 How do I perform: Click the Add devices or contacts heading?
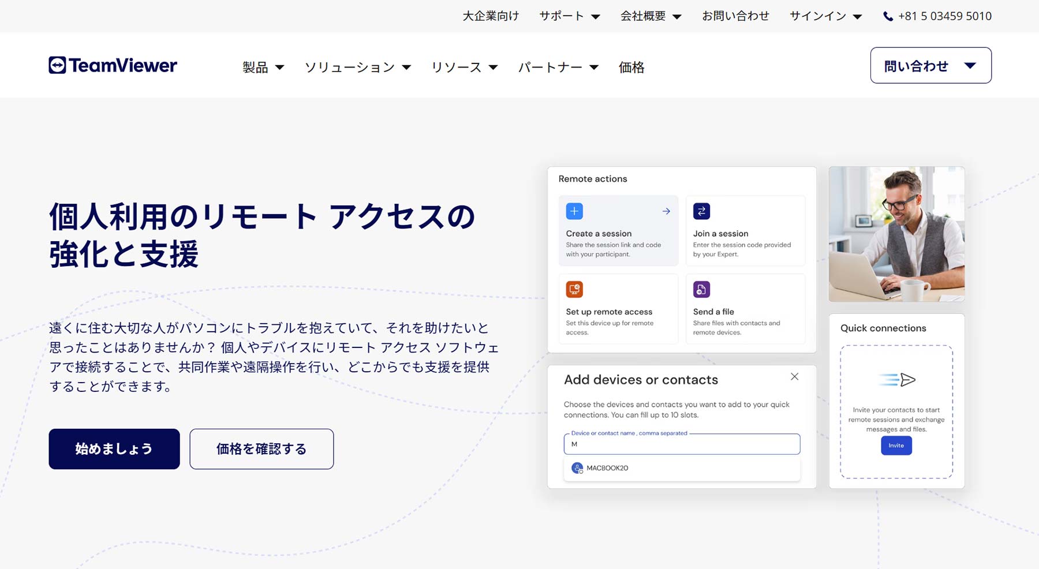641,380
